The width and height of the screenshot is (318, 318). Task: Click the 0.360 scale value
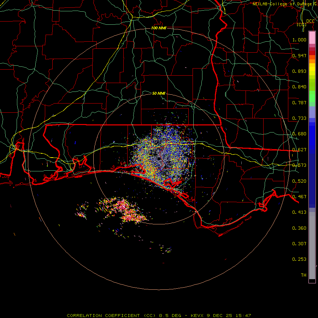299,228
